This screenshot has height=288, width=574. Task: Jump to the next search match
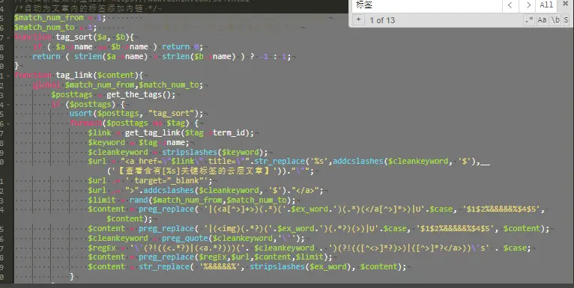click(x=528, y=5)
